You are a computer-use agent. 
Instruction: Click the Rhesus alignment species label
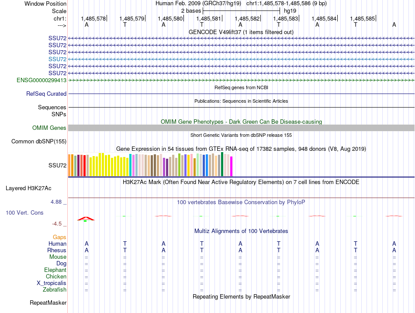57,250
